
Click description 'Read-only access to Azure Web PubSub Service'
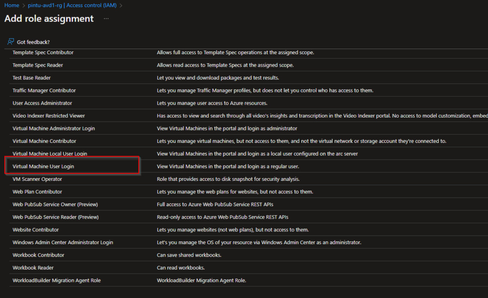coord(223,217)
